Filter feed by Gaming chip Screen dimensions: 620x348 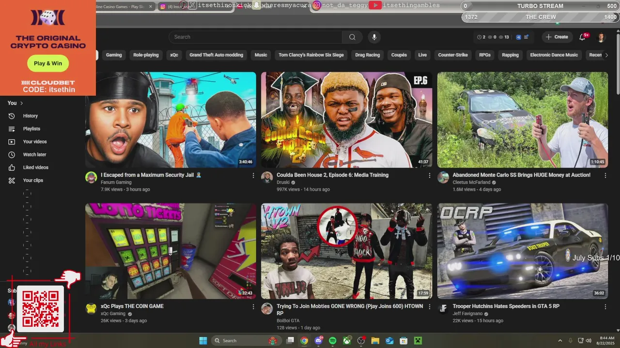point(114,55)
